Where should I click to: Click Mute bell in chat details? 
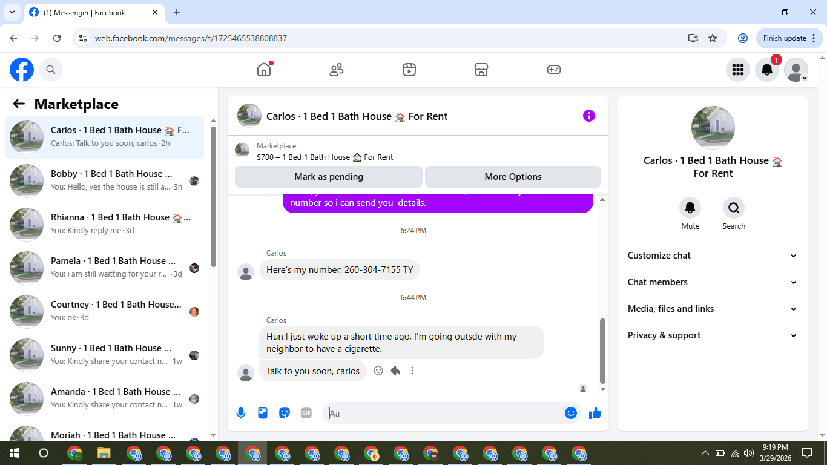(x=690, y=208)
